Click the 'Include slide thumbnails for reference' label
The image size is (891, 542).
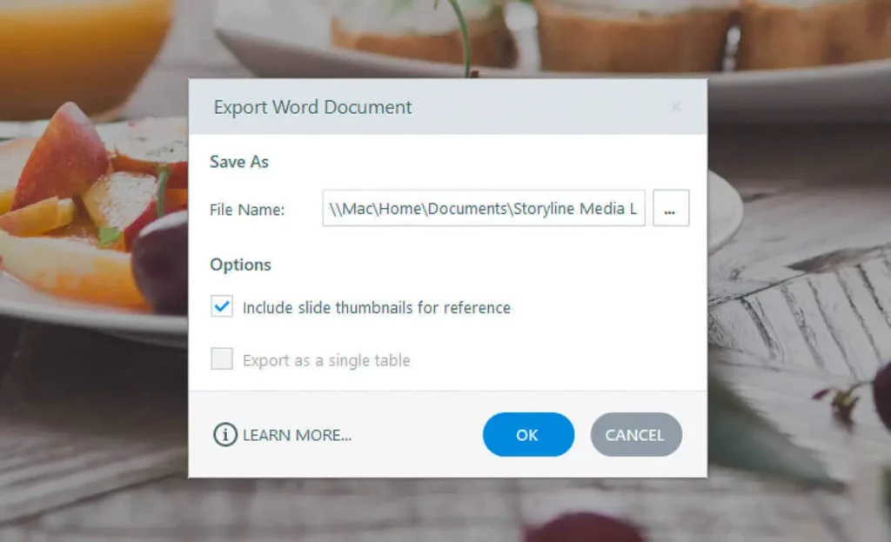pos(376,308)
